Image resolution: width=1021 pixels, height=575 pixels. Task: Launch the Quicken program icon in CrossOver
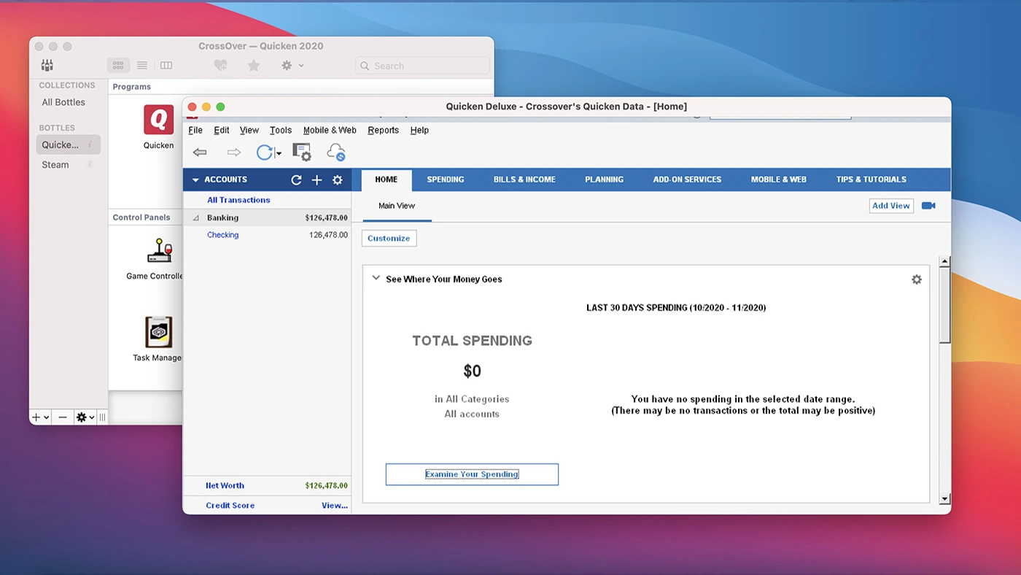tap(158, 121)
